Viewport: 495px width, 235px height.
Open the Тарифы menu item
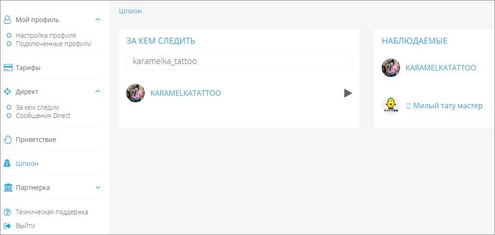pos(28,68)
